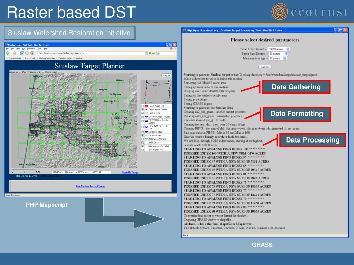Open the Bookmarks menu in Firefox
Image resolution: width=354 pixels, height=265 pixels.
coord(31,48)
